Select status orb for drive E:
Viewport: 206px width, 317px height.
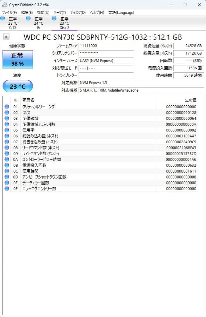[x=28, y=18]
